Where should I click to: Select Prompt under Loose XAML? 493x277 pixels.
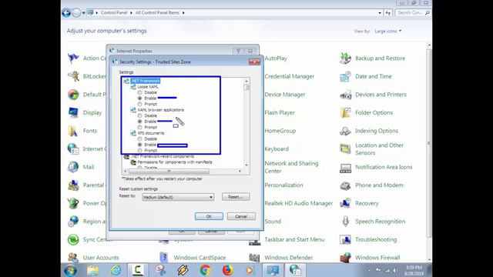pyautogui.click(x=140, y=104)
